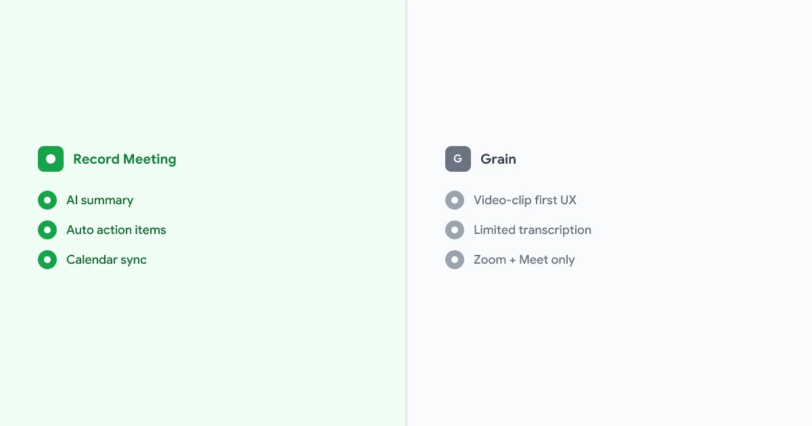812x426 pixels.
Task: Click the green bullet beside Calendar sync
Action: pos(47,260)
